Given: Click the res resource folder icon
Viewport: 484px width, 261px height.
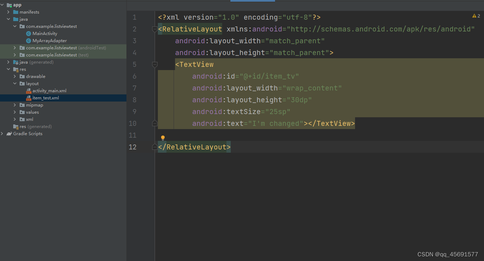Looking at the screenshot, I should click(16, 69).
